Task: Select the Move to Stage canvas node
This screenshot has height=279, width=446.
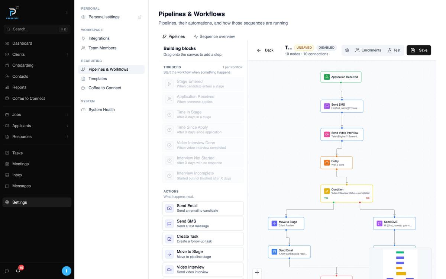Action: coord(286,223)
